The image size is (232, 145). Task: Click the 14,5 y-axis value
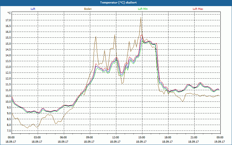8,49
